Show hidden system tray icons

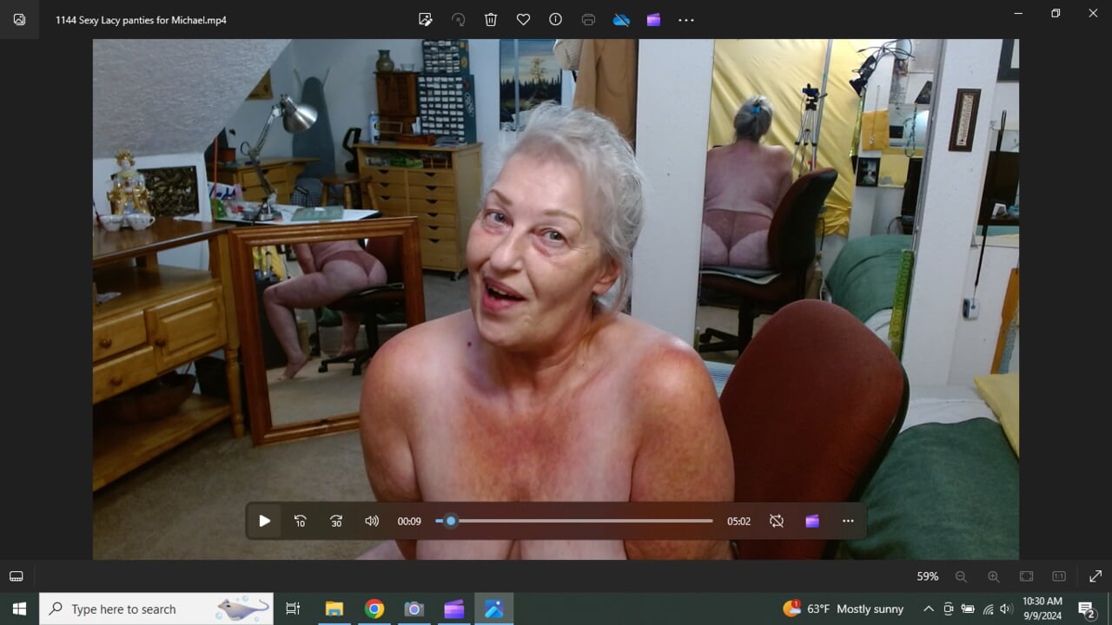point(928,609)
